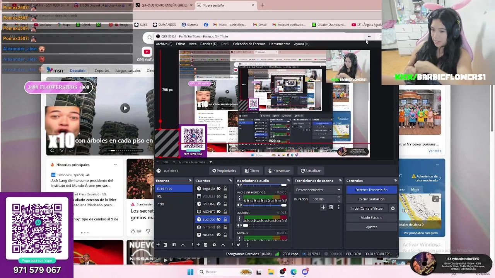Open Paneles menu in OBS
Image resolution: width=495 pixels, height=278 pixels.
(x=208, y=44)
